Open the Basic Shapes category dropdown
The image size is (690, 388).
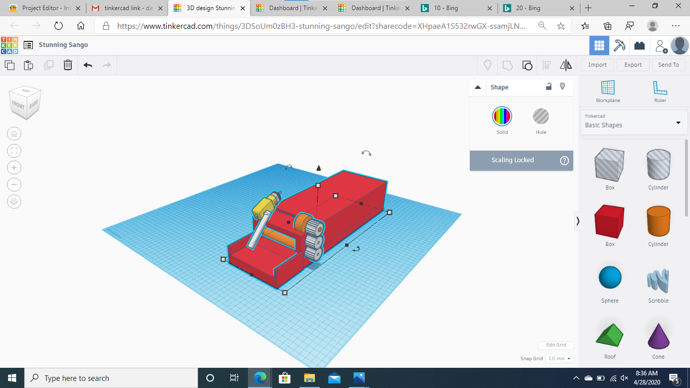633,122
